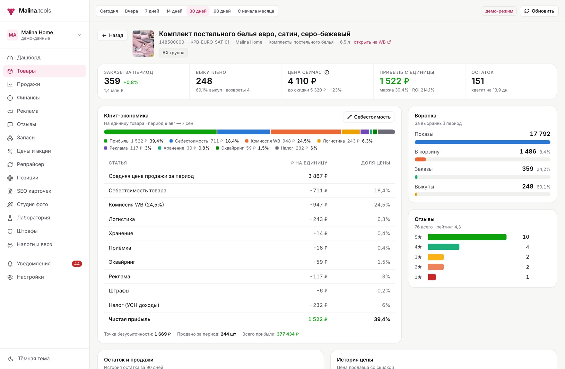Click the info icon beside Цена сейчас
Screen dimensions: 565x369
click(x=327, y=72)
